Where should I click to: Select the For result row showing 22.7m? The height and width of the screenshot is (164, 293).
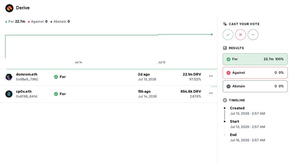(x=255, y=59)
